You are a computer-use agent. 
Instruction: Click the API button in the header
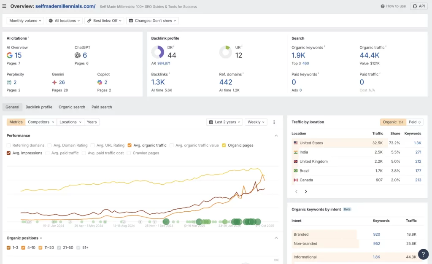tap(418, 6)
